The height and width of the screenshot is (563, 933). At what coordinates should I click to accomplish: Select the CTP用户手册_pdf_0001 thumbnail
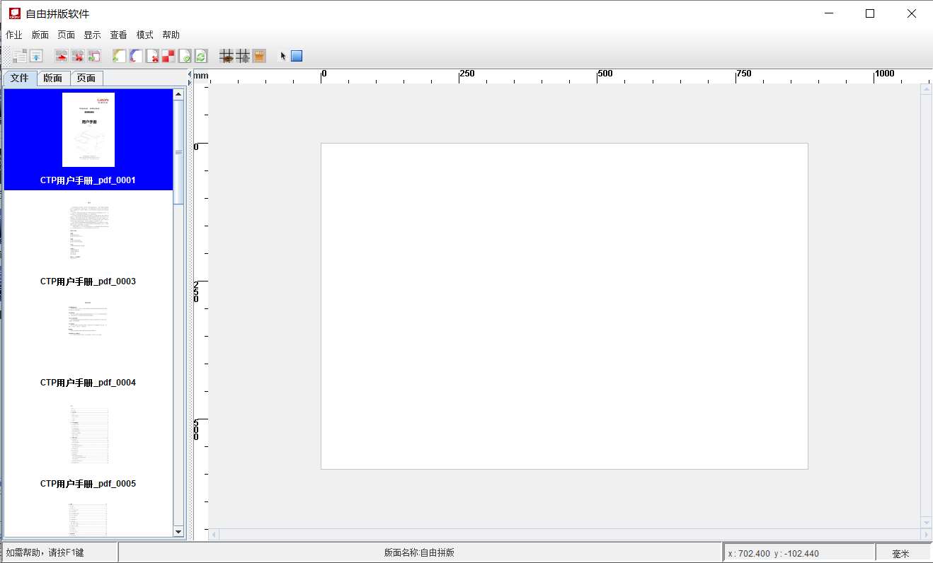(x=88, y=130)
